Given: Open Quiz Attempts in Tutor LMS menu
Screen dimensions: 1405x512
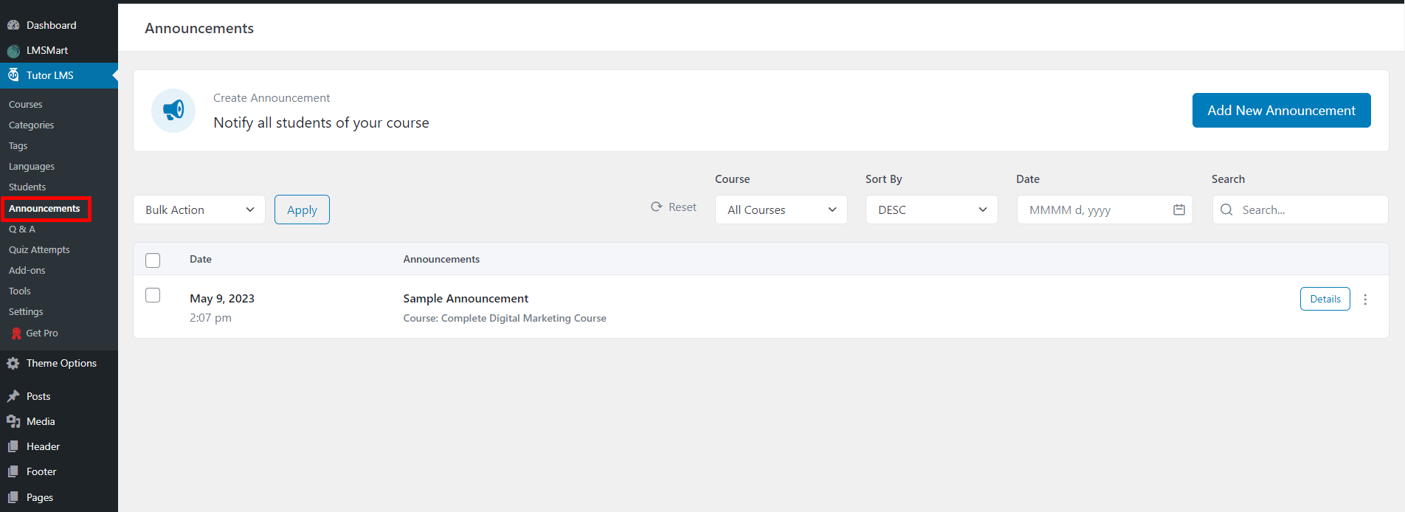Looking at the screenshot, I should point(39,250).
